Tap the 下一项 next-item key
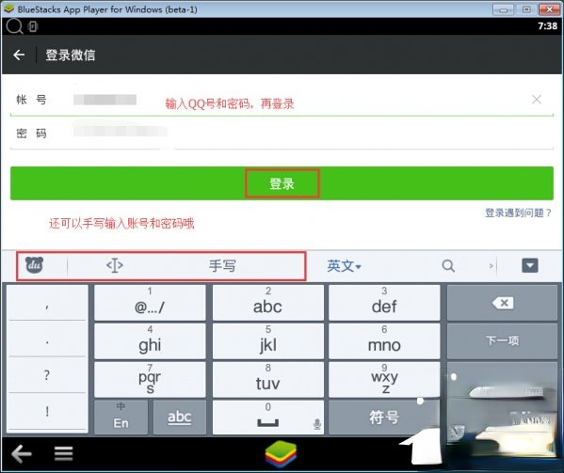 [x=502, y=340]
